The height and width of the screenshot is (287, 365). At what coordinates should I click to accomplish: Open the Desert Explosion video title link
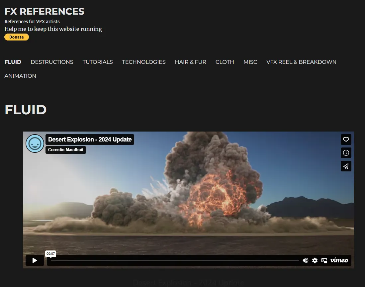(x=90, y=140)
